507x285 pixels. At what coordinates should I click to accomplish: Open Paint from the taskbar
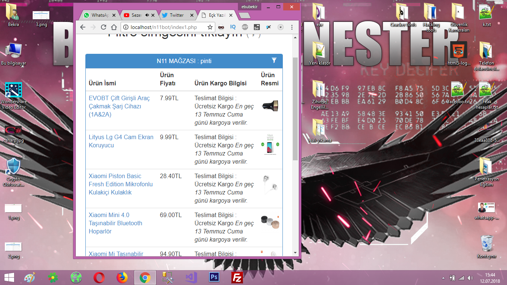pyautogui.click(x=30, y=277)
